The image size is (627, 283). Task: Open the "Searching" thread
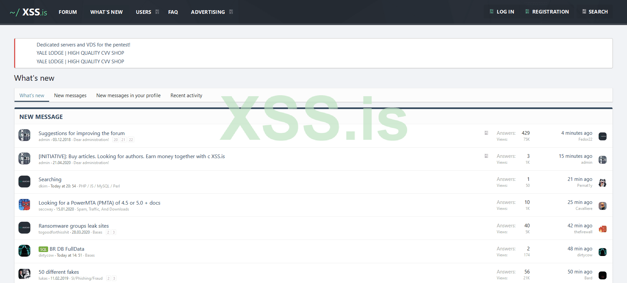tap(50, 179)
